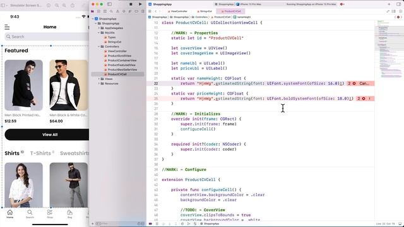Tap Men Black Printed hoodie thumbnail
This screenshot has height=227, width=404.
point(24,85)
